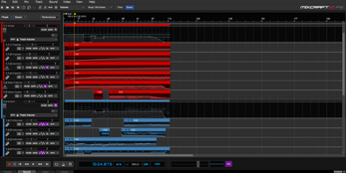Jump to the end with the transport button

[47, 164]
